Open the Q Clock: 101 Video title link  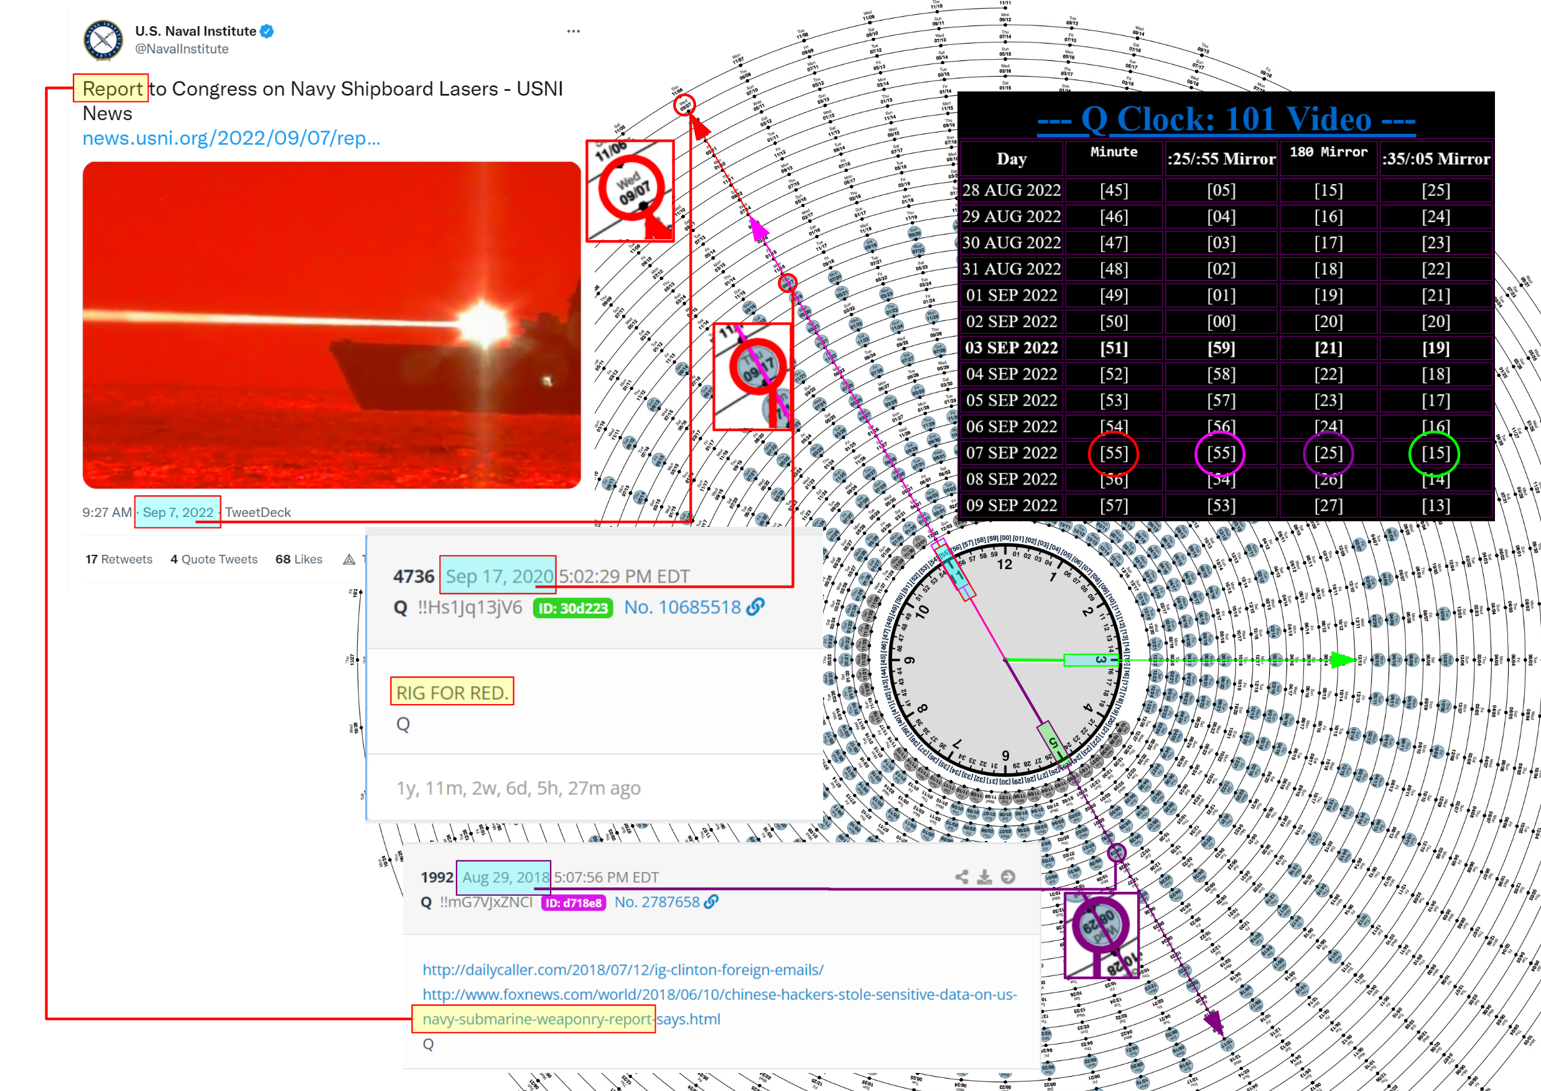point(1226,119)
